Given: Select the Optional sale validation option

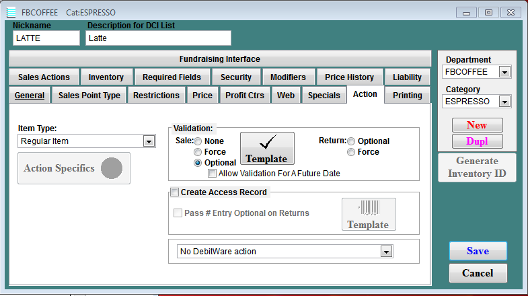Looking at the screenshot, I should point(198,163).
